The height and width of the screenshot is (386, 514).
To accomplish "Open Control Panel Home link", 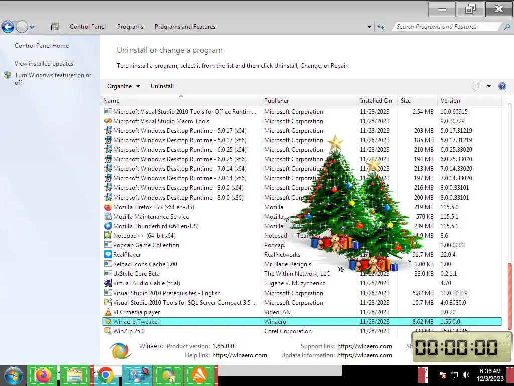I will 42,46.
